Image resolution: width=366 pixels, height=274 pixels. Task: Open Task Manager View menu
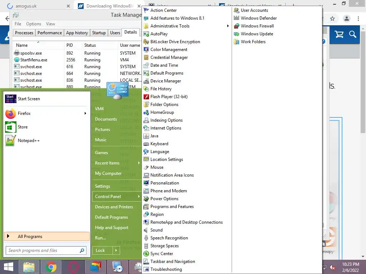point(50,24)
